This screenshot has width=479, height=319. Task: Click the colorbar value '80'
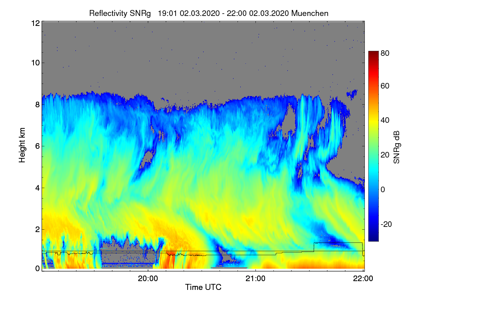385,53
